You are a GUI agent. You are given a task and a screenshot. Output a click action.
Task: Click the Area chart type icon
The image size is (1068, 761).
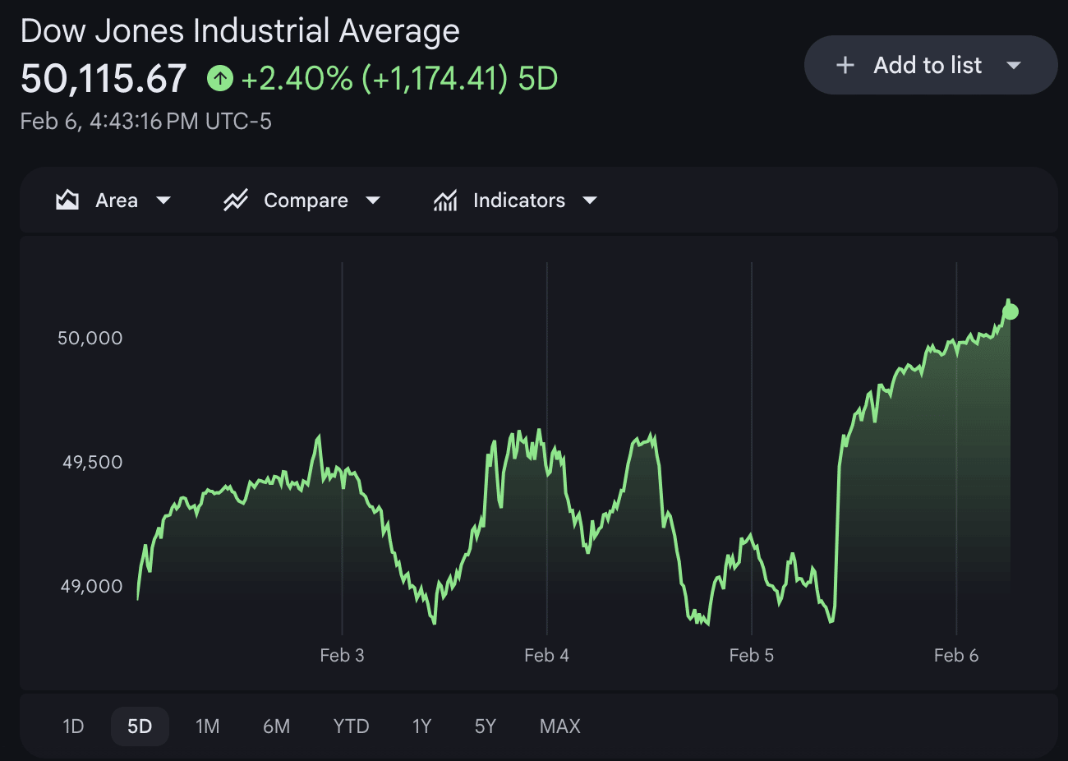pos(67,201)
